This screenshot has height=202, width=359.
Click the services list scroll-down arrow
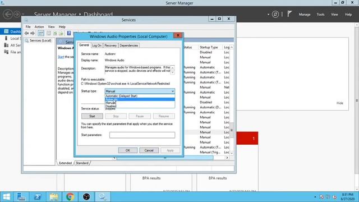(232, 153)
